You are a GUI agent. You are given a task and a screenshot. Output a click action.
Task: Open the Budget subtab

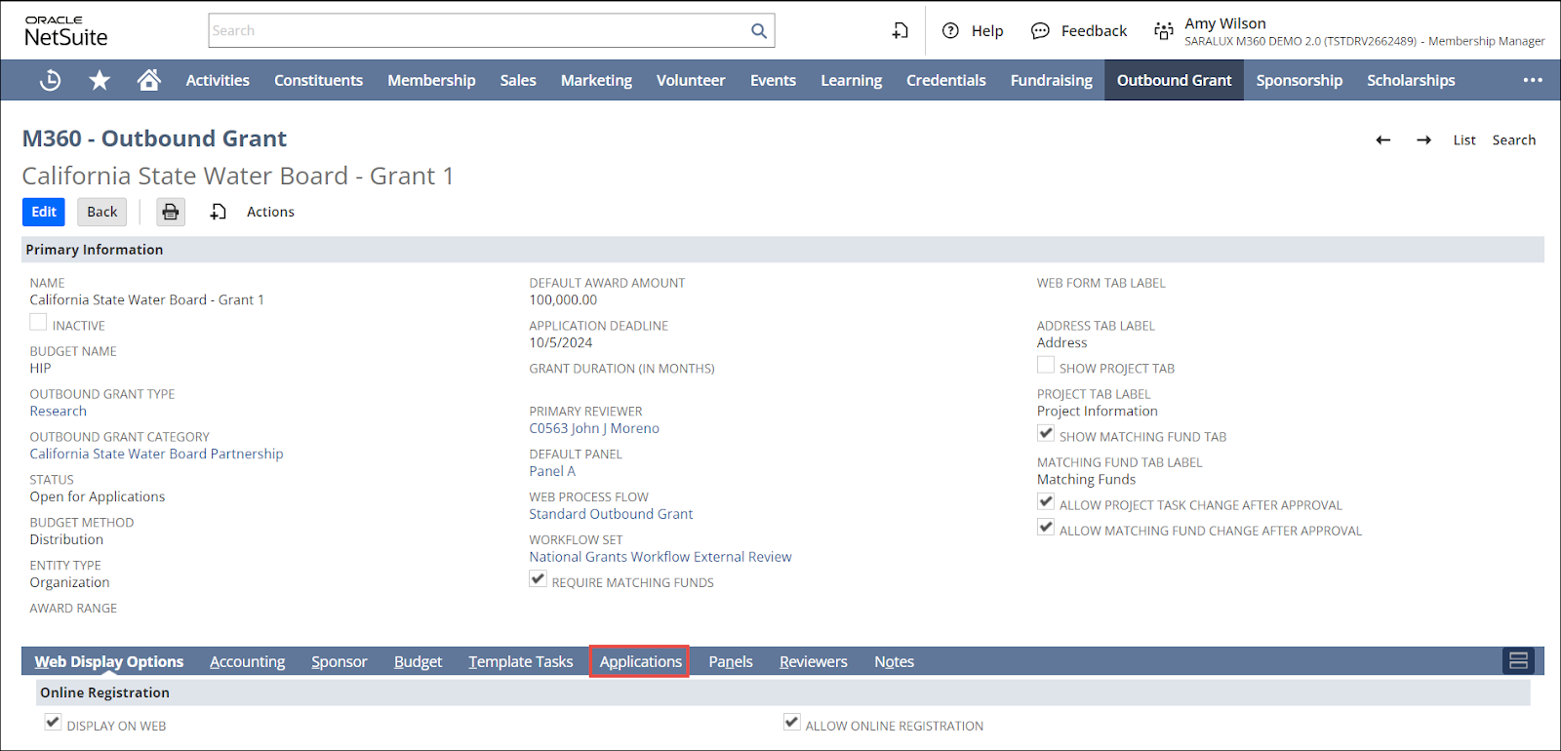coord(418,661)
